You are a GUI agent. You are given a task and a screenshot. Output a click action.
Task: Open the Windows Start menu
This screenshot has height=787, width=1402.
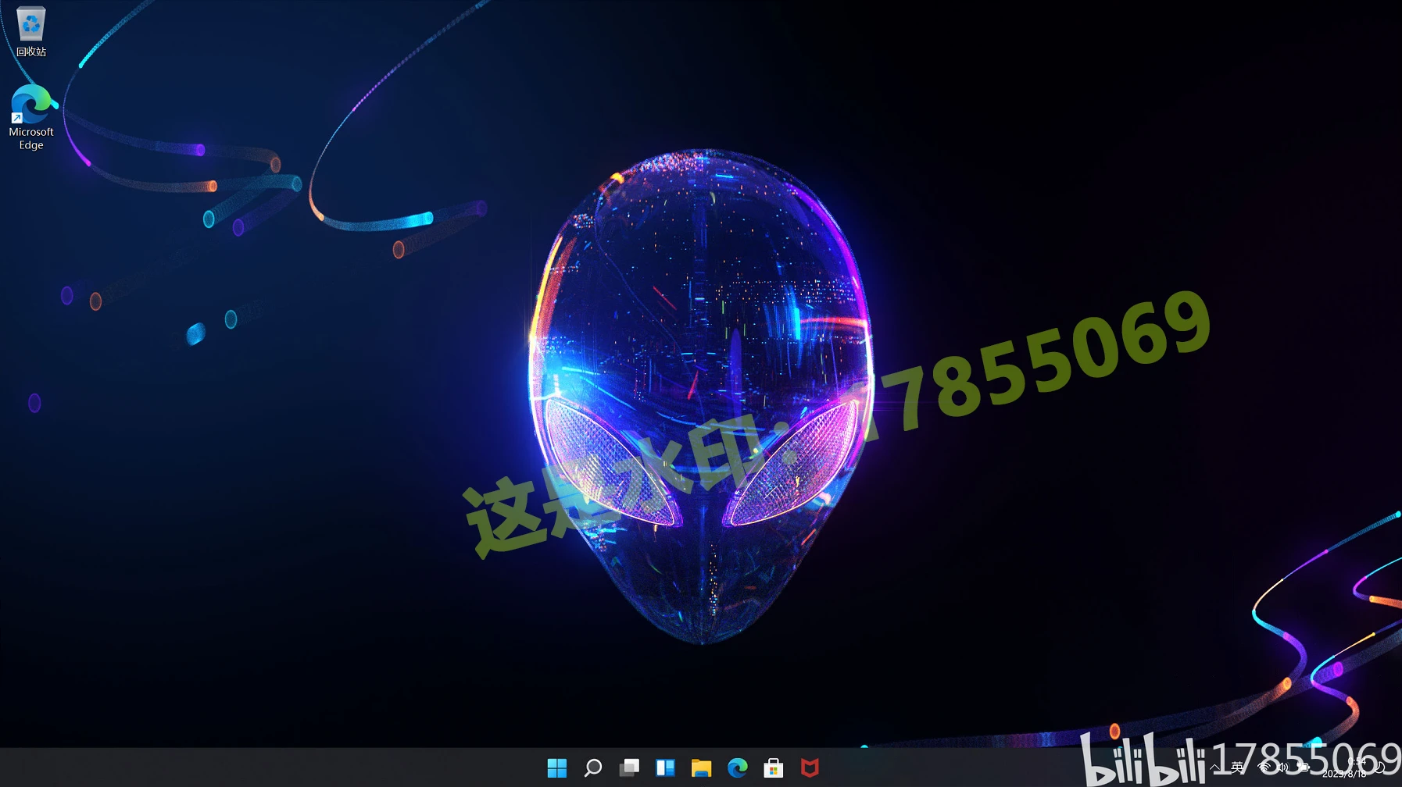tap(557, 768)
